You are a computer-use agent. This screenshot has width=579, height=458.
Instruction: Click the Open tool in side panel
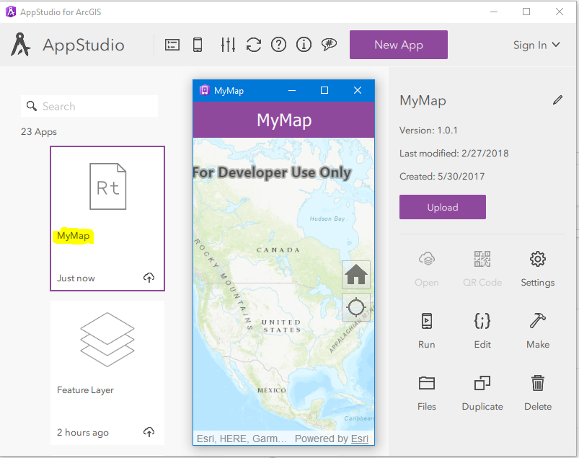pos(426,269)
